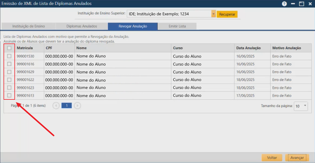Toggle the select-all checkbox in the header
The height and width of the screenshot is (163, 315).
coord(9,48)
